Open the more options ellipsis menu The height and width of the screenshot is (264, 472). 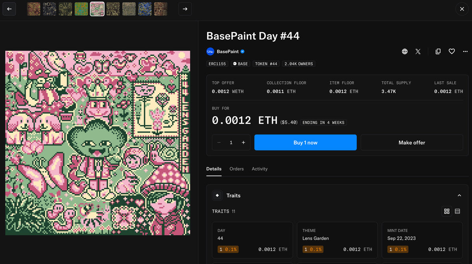click(465, 51)
